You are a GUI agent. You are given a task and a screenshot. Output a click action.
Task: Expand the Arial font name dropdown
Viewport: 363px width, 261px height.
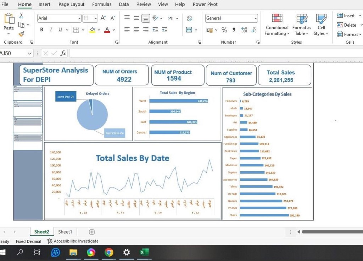[x=79, y=18]
